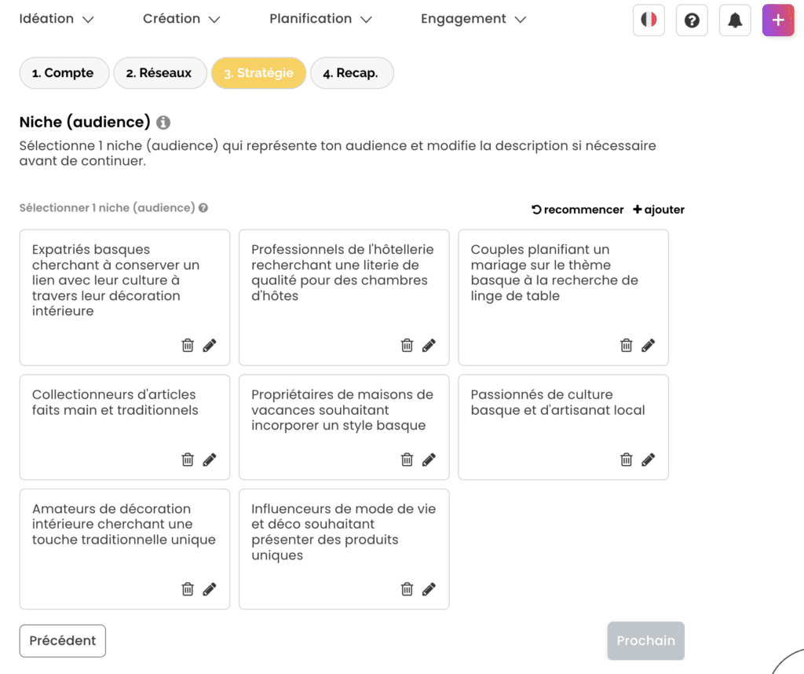
Task: Go to the 1. Compte step
Action: (x=63, y=73)
